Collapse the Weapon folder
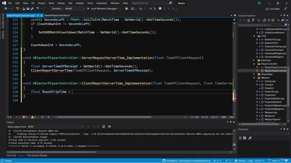The height and width of the screenshot is (163, 291). tap(254, 77)
